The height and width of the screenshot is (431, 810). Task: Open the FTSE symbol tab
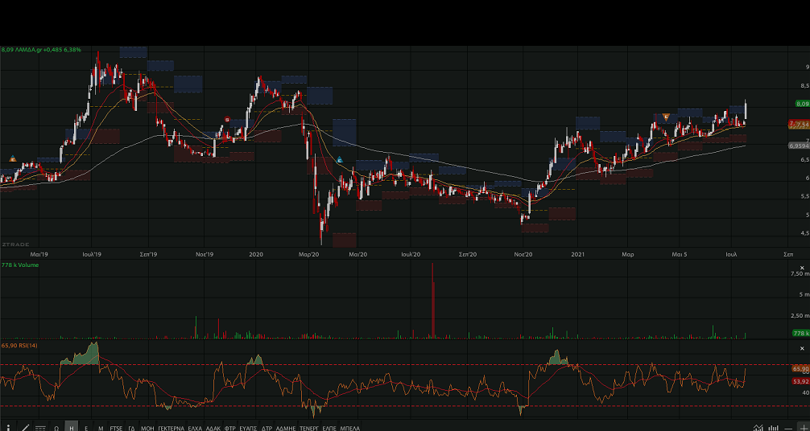(117, 428)
